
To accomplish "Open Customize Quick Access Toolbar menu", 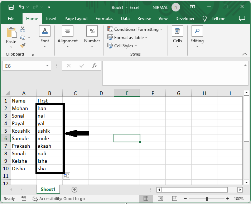I will [x=49, y=7].
